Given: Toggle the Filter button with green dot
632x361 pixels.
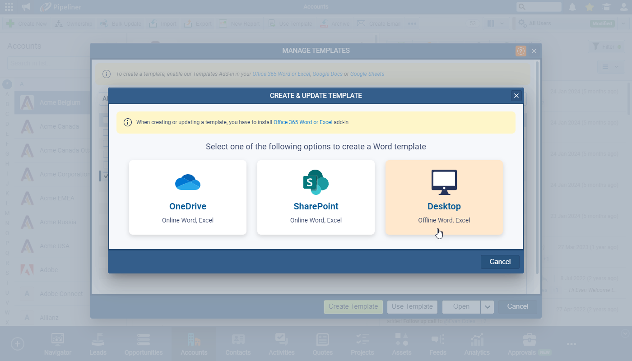Looking at the screenshot, I should click(607, 46).
